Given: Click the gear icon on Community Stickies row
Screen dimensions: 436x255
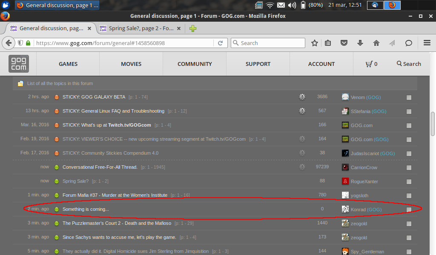Looking at the screenshot, I should coord(302,153).
